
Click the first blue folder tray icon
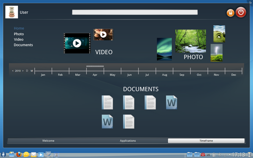tap(190, 155)
